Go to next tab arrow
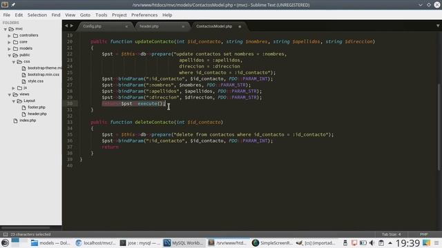Image resolution: width=442 pixels, height=248 pixels. (72, 26)
